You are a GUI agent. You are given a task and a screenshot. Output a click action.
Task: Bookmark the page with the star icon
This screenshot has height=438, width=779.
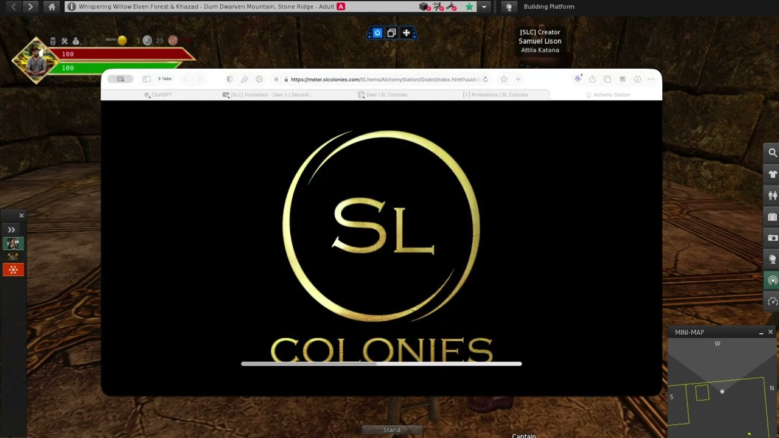pyautogui.click(x=504, y=79)
